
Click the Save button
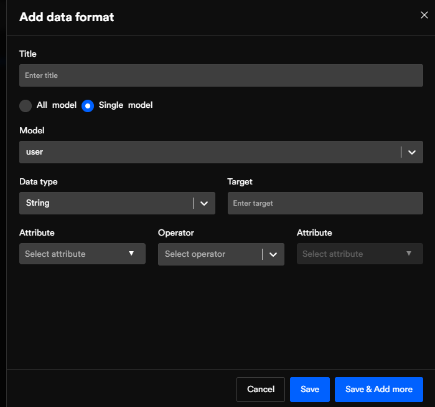[310, 389]
